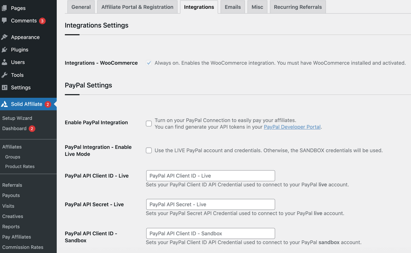Open the PayPal Developer Portal link
The width and height of the screenshot is (411, 253).
(292, 127)
